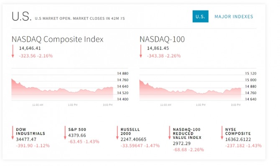The width and height of the screenshot is (280, 166).
Task: Click the red down arrow beside NASDAQ Composite
Action: coord(13,51)
